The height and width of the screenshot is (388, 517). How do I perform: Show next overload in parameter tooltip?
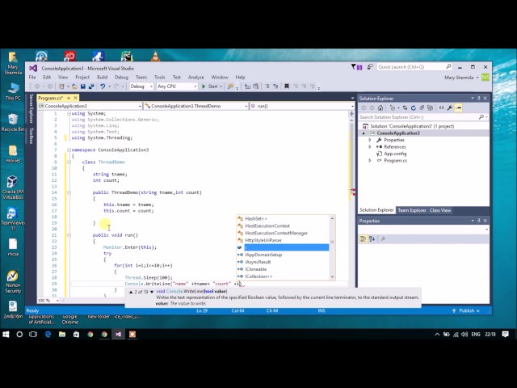pos(152,292)
